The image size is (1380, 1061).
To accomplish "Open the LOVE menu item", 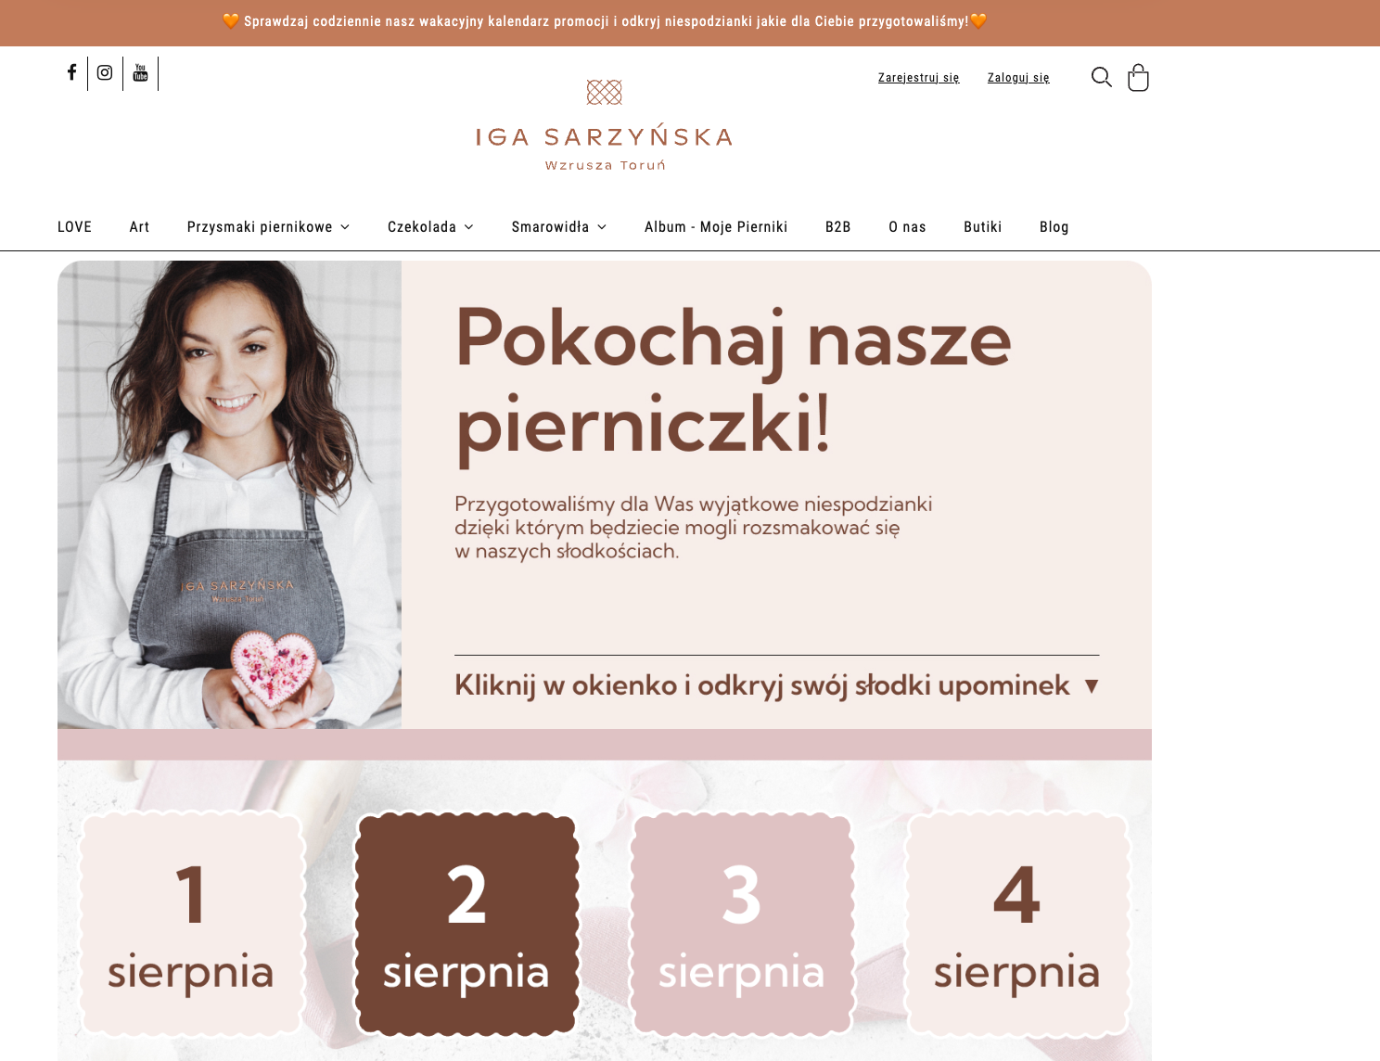I will point(74,227).
